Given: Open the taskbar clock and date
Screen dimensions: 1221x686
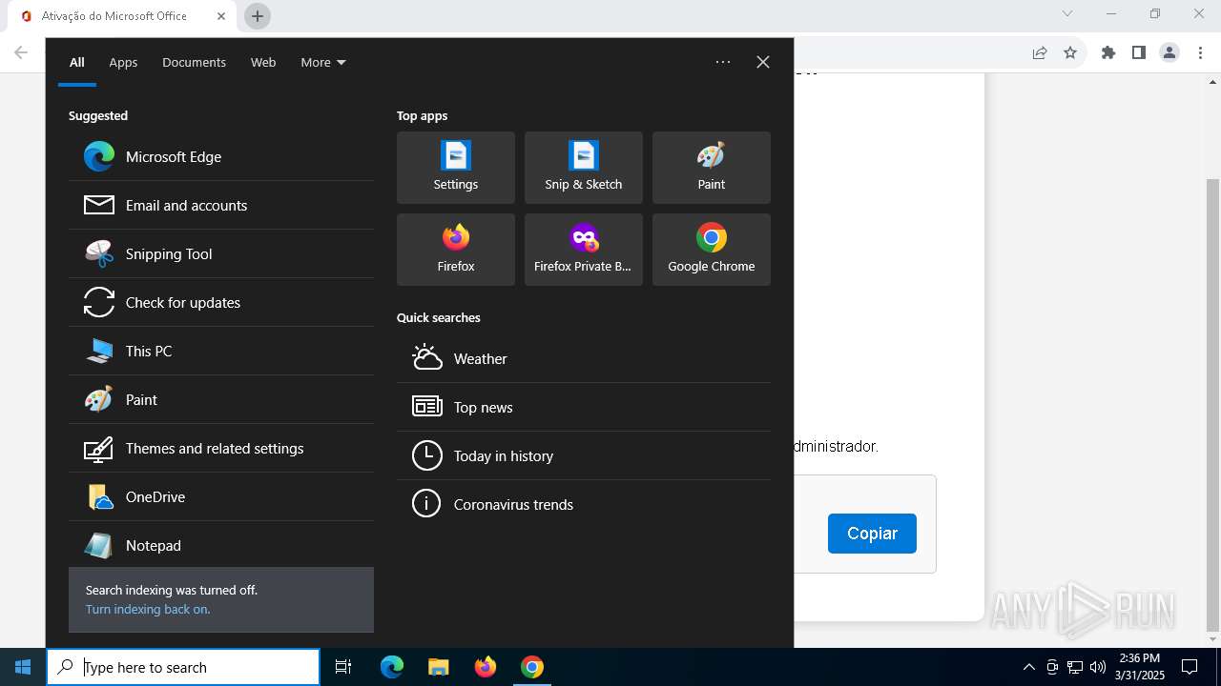Looking at the screenshot, I should [1140, 667].
